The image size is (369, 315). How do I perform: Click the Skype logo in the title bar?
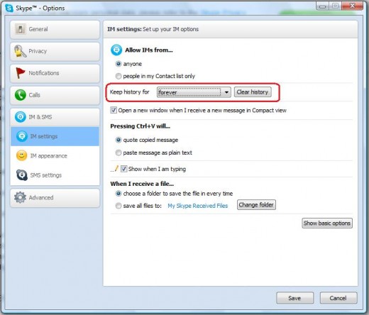pos(9,9)
